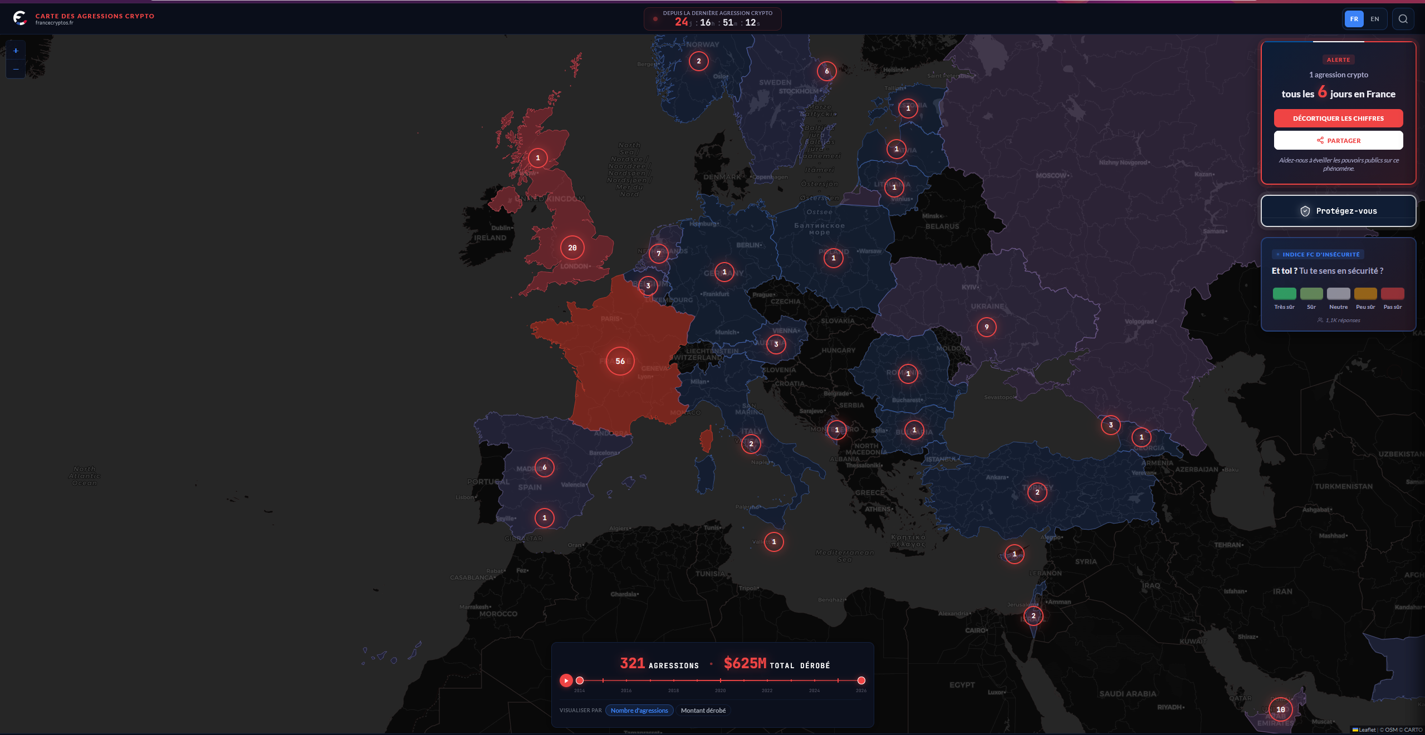Click the timeline end handle at 2026
1425x735 pixels.
point(861,680)
